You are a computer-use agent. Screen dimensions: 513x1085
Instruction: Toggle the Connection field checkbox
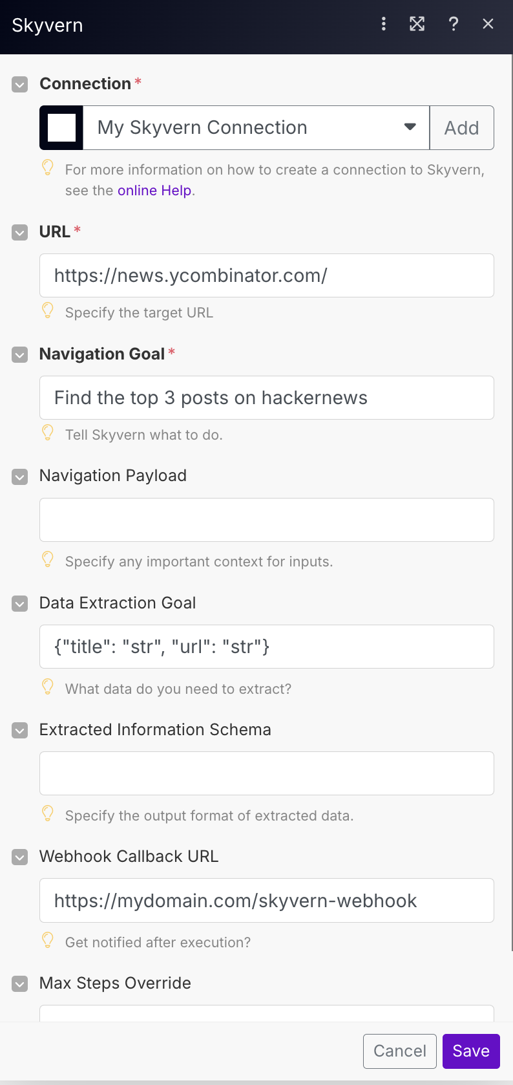20,84
